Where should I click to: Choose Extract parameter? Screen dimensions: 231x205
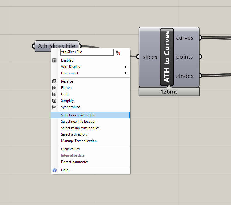tap(90, 162)
